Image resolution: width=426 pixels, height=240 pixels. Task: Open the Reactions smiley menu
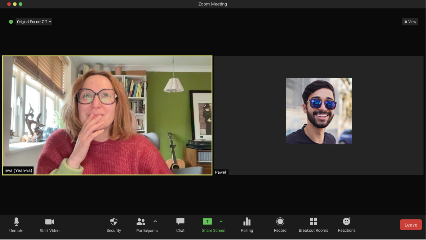tap(347, 225)
